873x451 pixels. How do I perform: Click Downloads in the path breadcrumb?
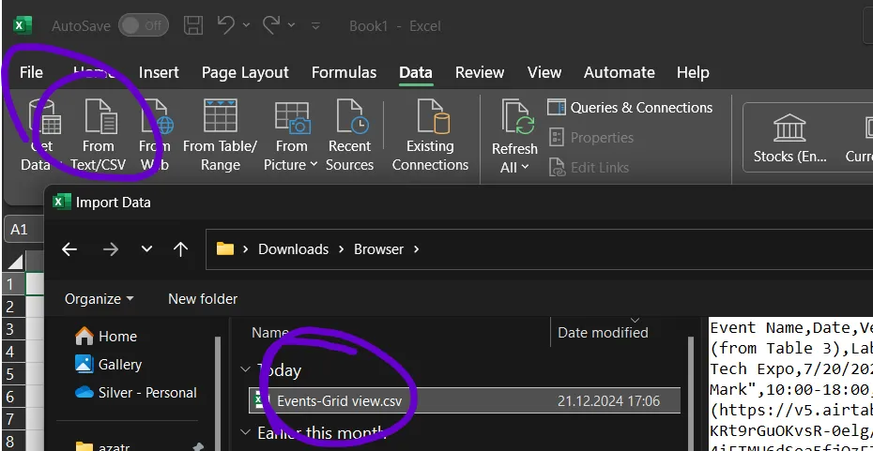pyautogui.click(x=293, y=249)
